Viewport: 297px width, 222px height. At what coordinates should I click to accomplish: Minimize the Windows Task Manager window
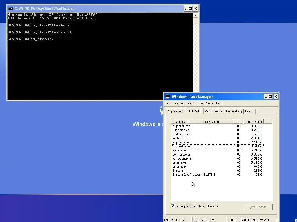click(266, 97)
